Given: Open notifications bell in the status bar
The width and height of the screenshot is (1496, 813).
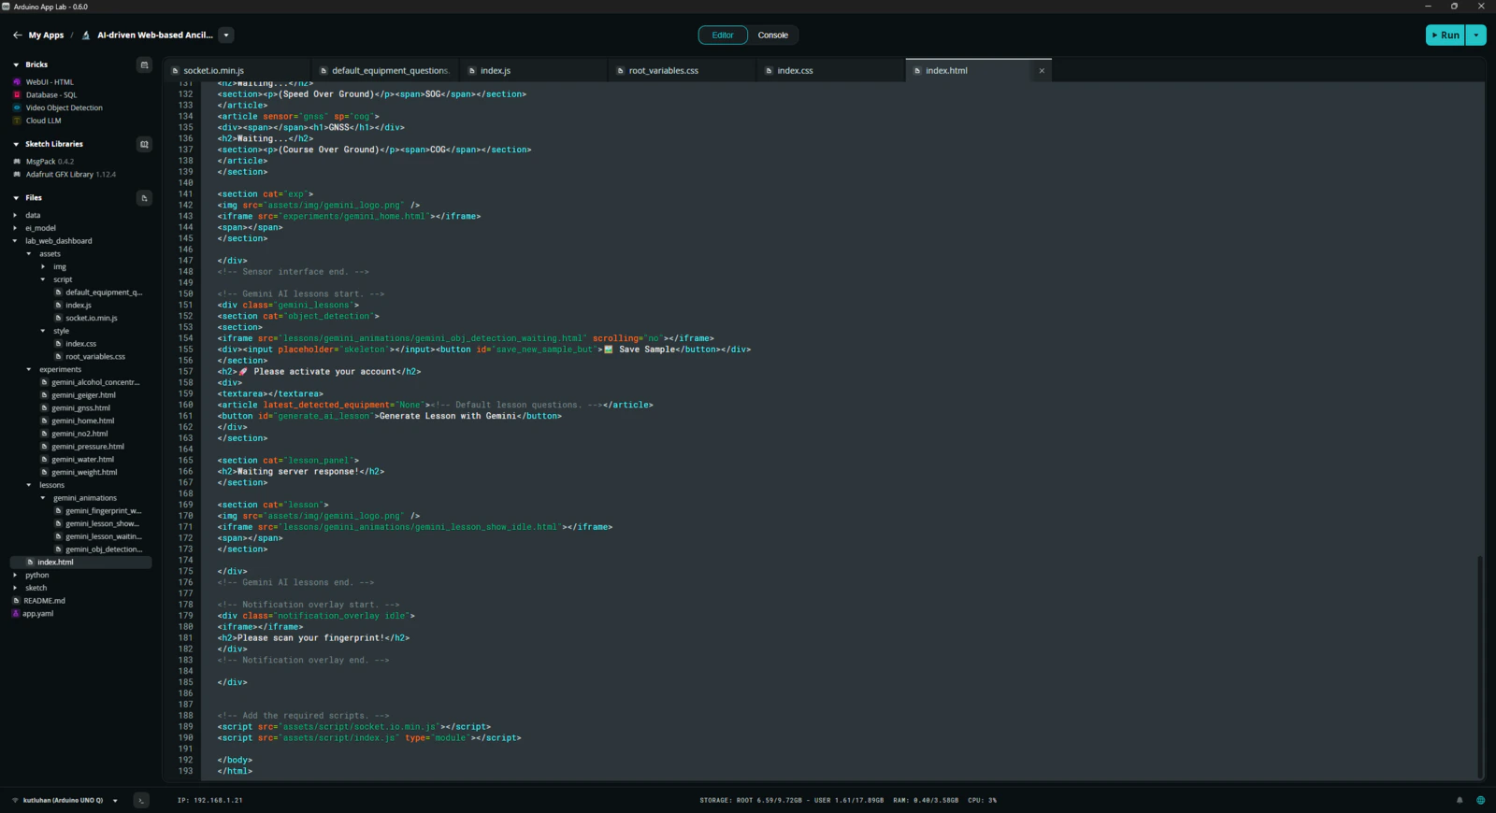Looking at the screenshot, I should [x=1460, y=800].
